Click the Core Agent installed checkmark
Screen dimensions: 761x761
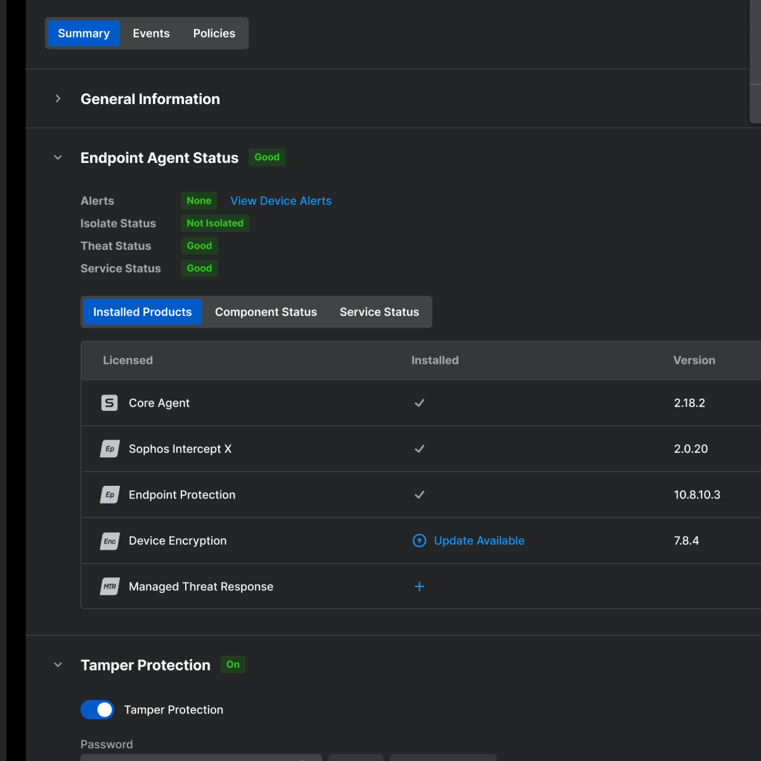419,403
